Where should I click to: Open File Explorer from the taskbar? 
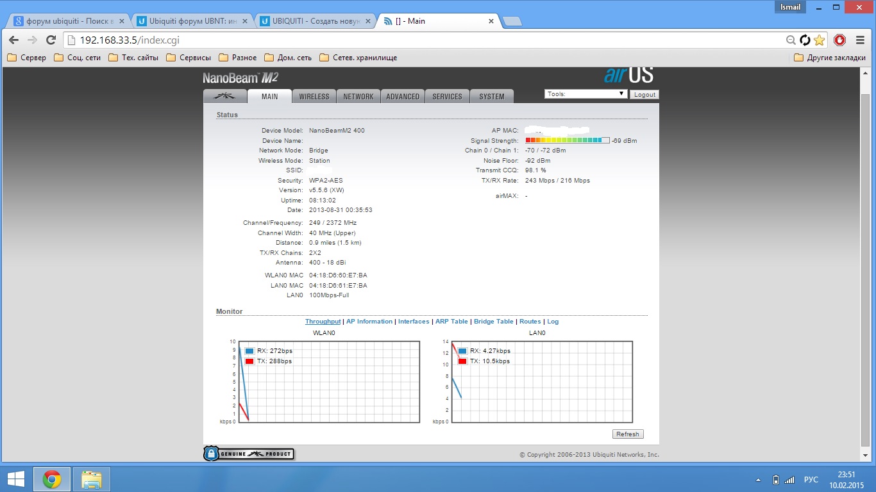click(x=92, y=479)
